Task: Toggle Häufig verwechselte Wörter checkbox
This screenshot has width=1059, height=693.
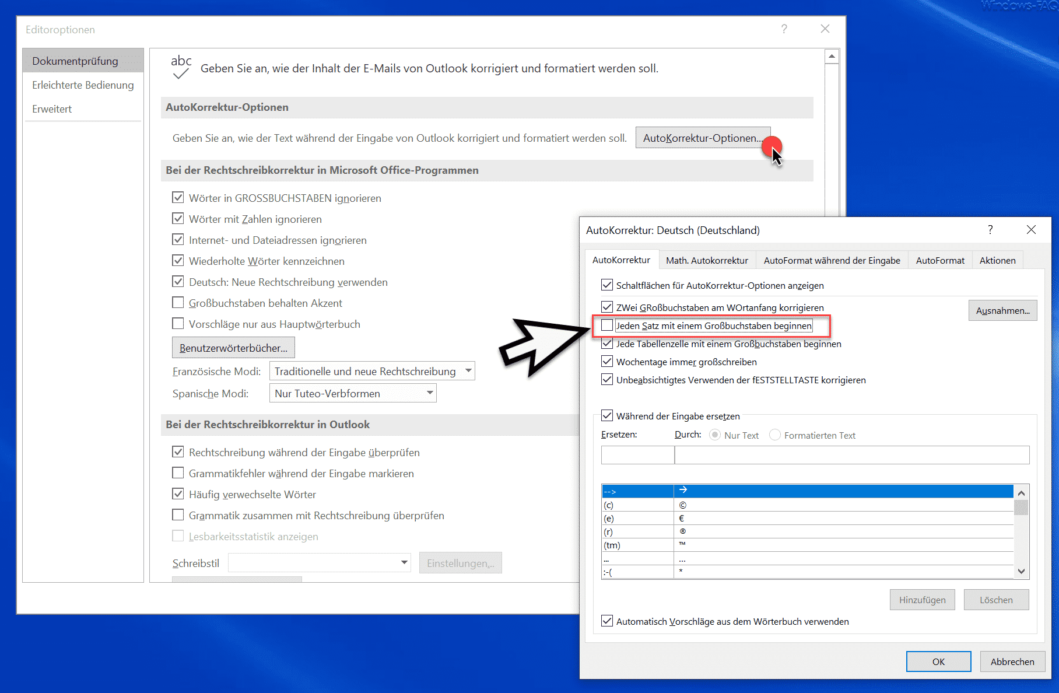Action: (178, 494)
